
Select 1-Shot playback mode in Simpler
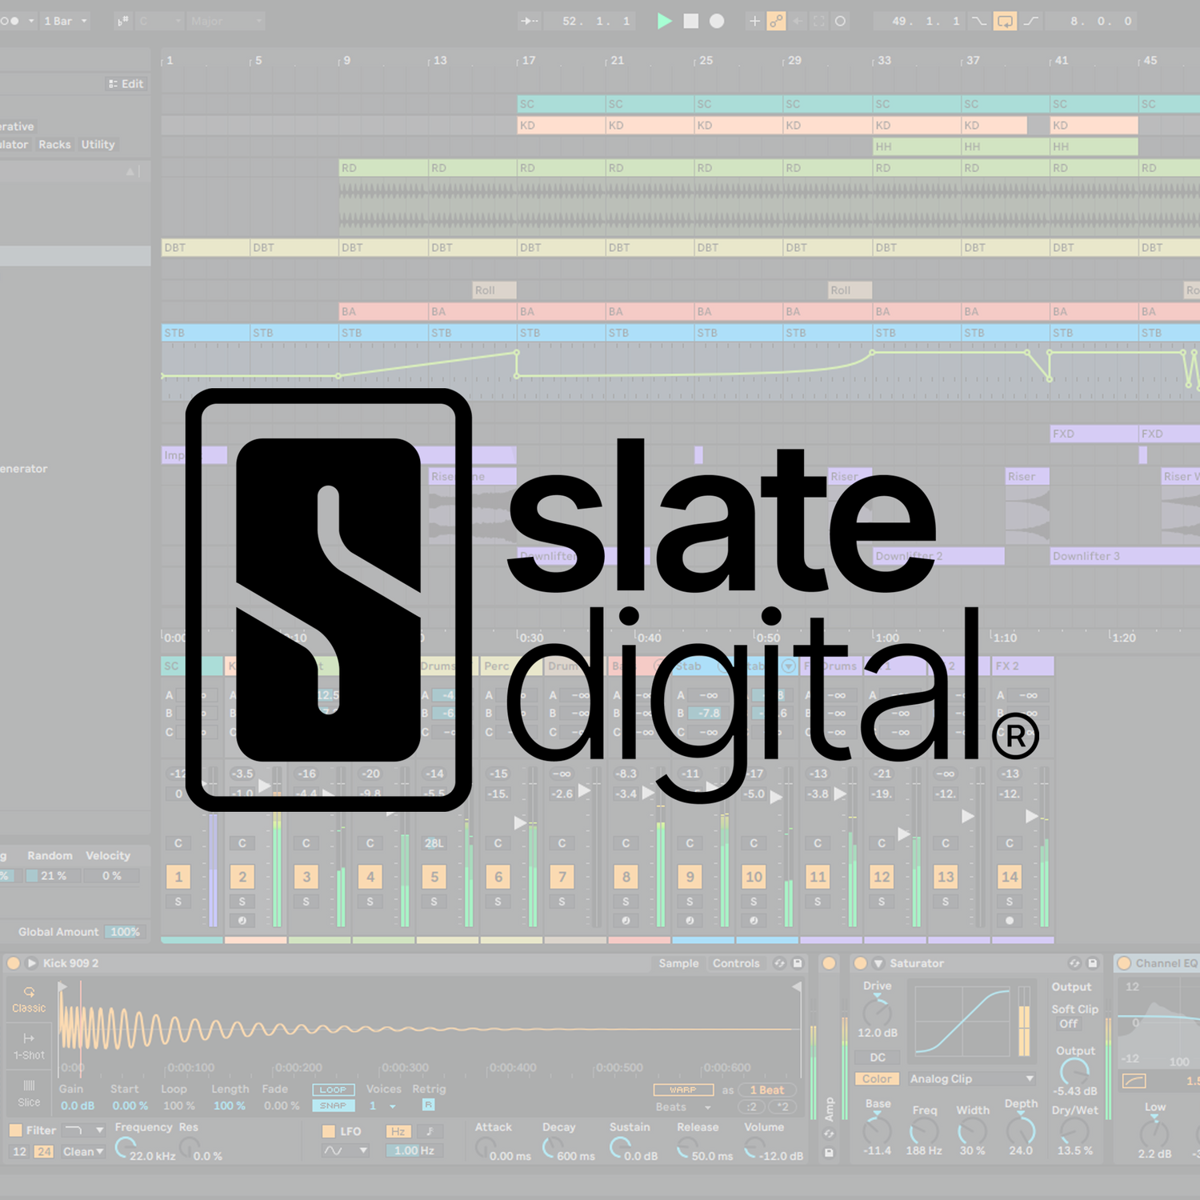pyautogui.click(x=29, y=1046)
